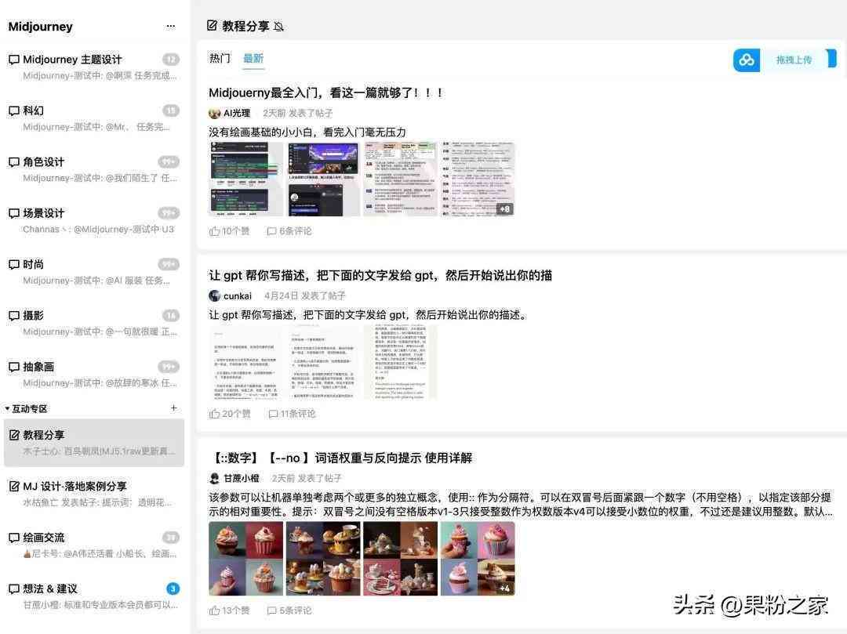The height and width of the screenshot is (634, 847).
Task: Open the 5条评论 comments
Action: click(x=289, y=610)
